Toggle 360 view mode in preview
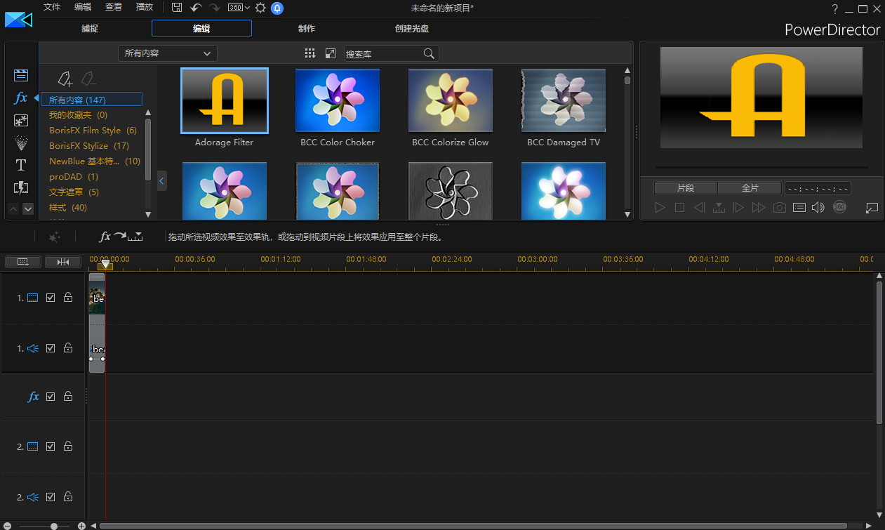Viewport: 885px width, 530px height. [839, 207]
